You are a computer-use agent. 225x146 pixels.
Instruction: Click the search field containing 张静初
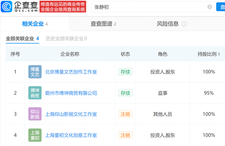[148, 7]
